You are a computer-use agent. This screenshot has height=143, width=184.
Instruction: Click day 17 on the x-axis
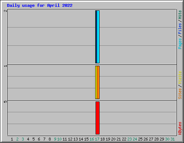click(97, 139)
